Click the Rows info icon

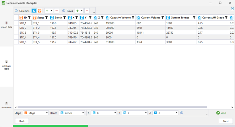pyautogui.click(x=64, y=11)
